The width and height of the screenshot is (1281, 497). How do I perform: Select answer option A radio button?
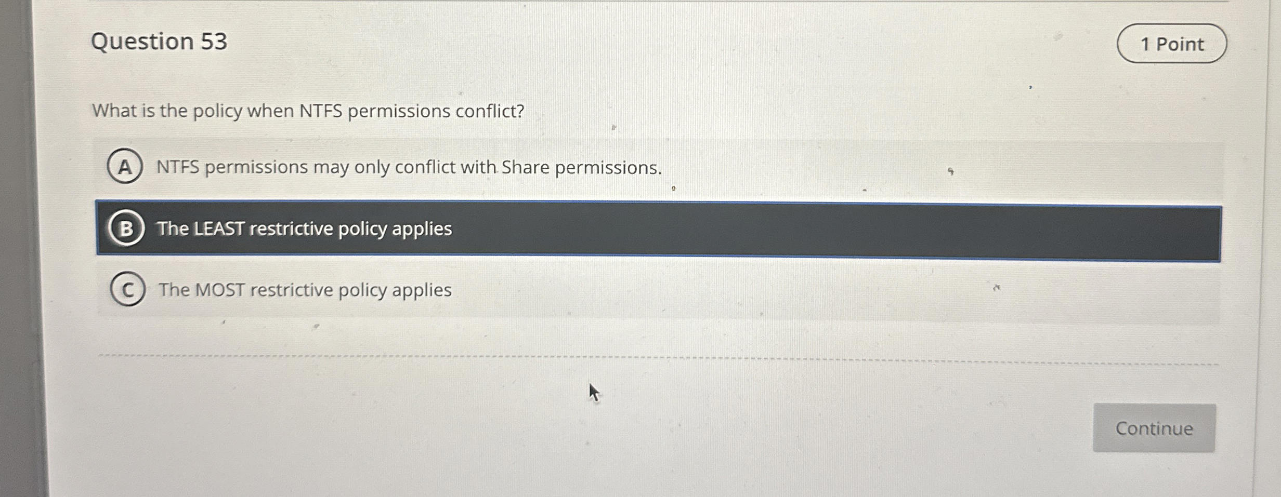(125, 167)
